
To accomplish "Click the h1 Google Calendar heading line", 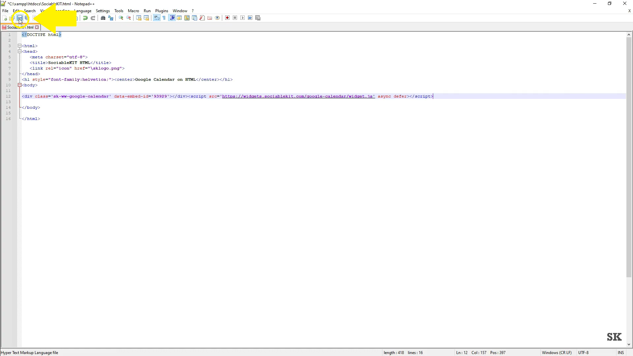I will pyautogui.click(x=127, y=79).
